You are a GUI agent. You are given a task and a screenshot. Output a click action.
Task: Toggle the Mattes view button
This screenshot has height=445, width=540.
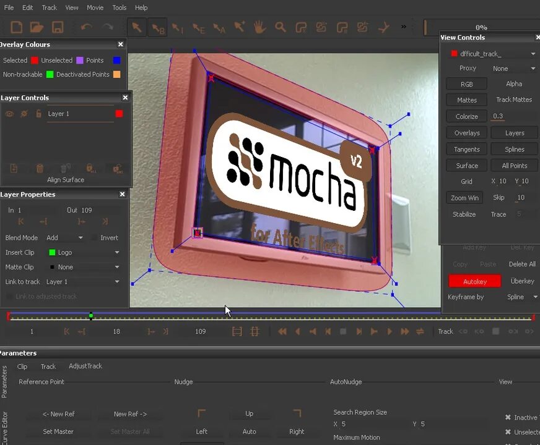(x=467, y=100)
